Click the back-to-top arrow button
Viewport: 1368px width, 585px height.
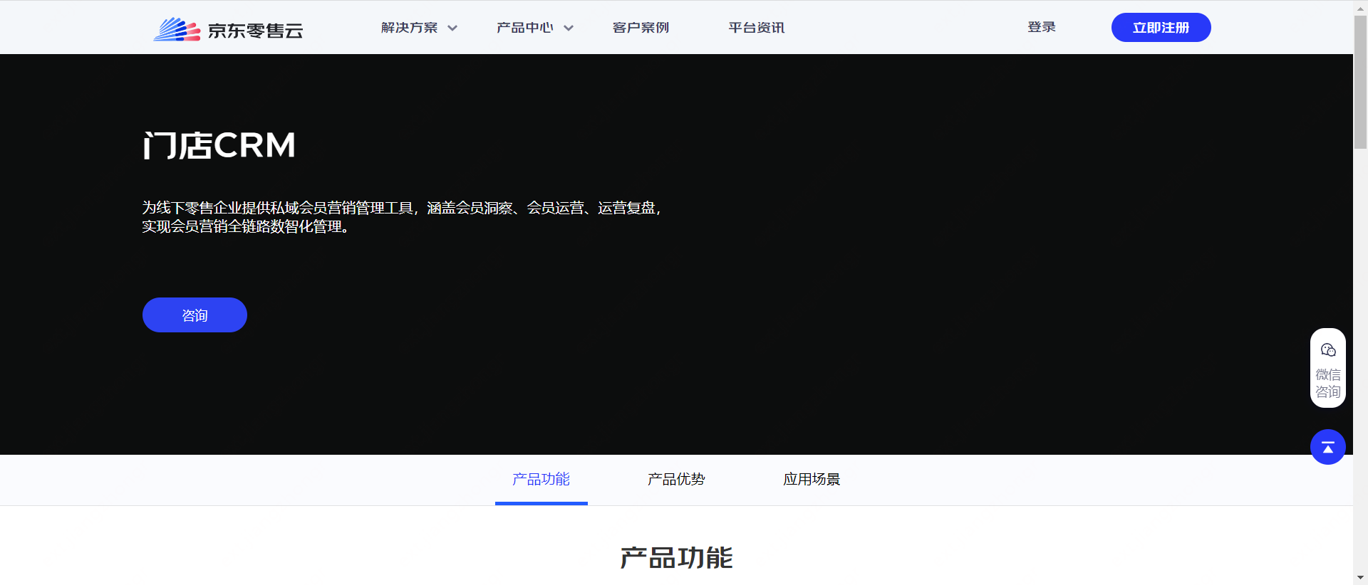1328,447
